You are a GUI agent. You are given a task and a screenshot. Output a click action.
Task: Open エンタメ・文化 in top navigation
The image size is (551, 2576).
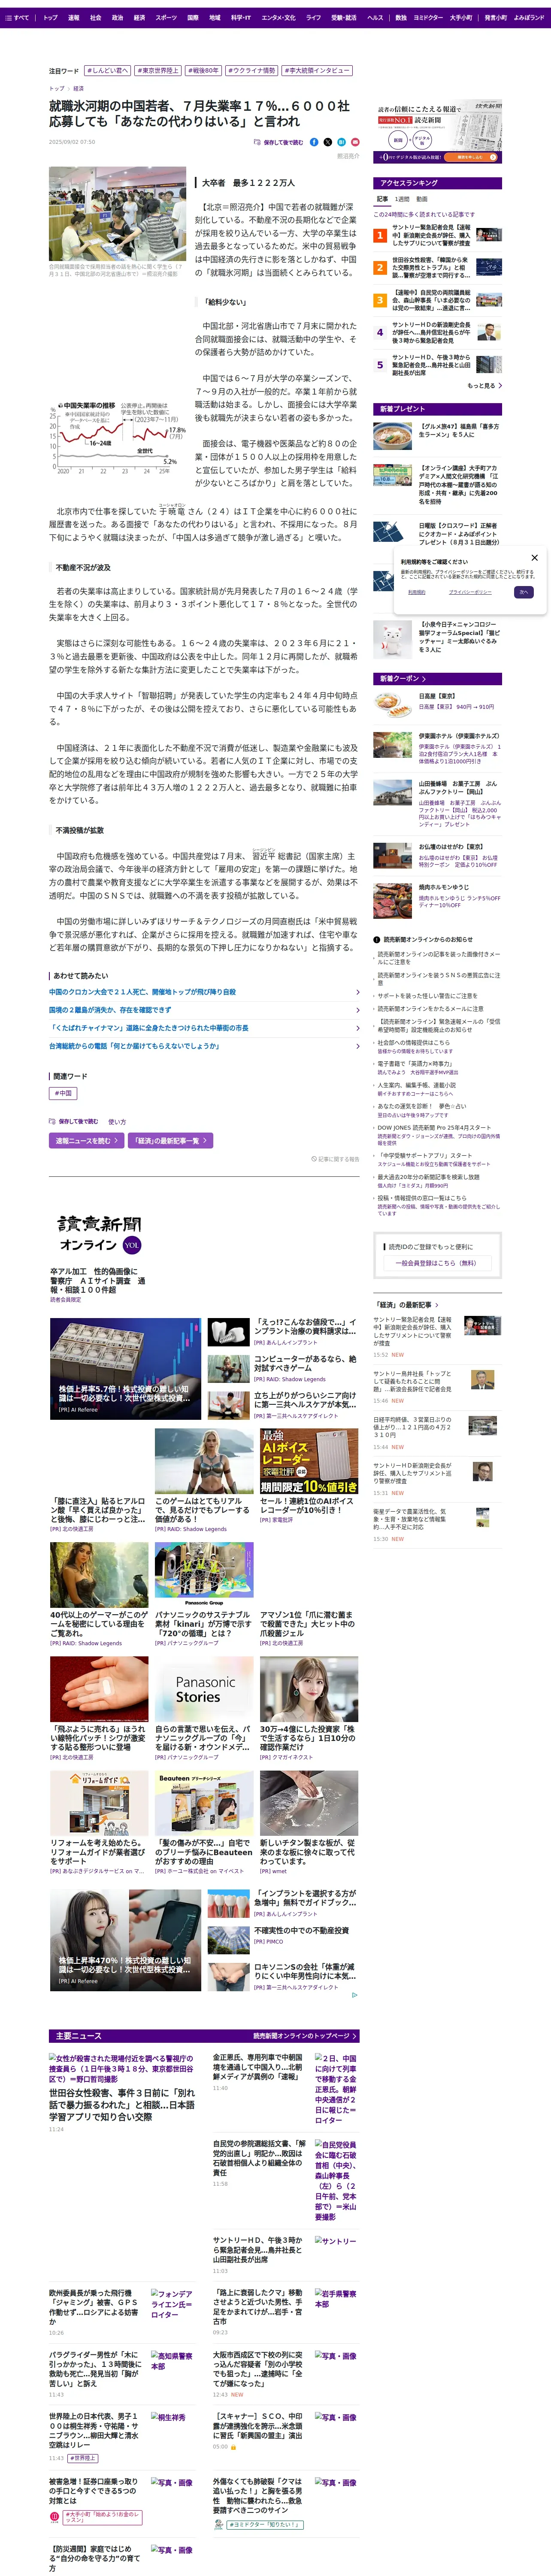pyautogui.click(x=278, y=17)
